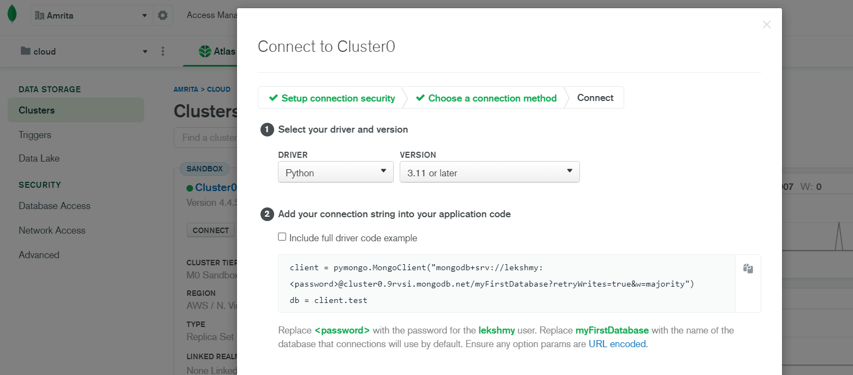853x375 pixels.
Task: Open Database Access in the sidebar
Action: click(x=55, y=206)
